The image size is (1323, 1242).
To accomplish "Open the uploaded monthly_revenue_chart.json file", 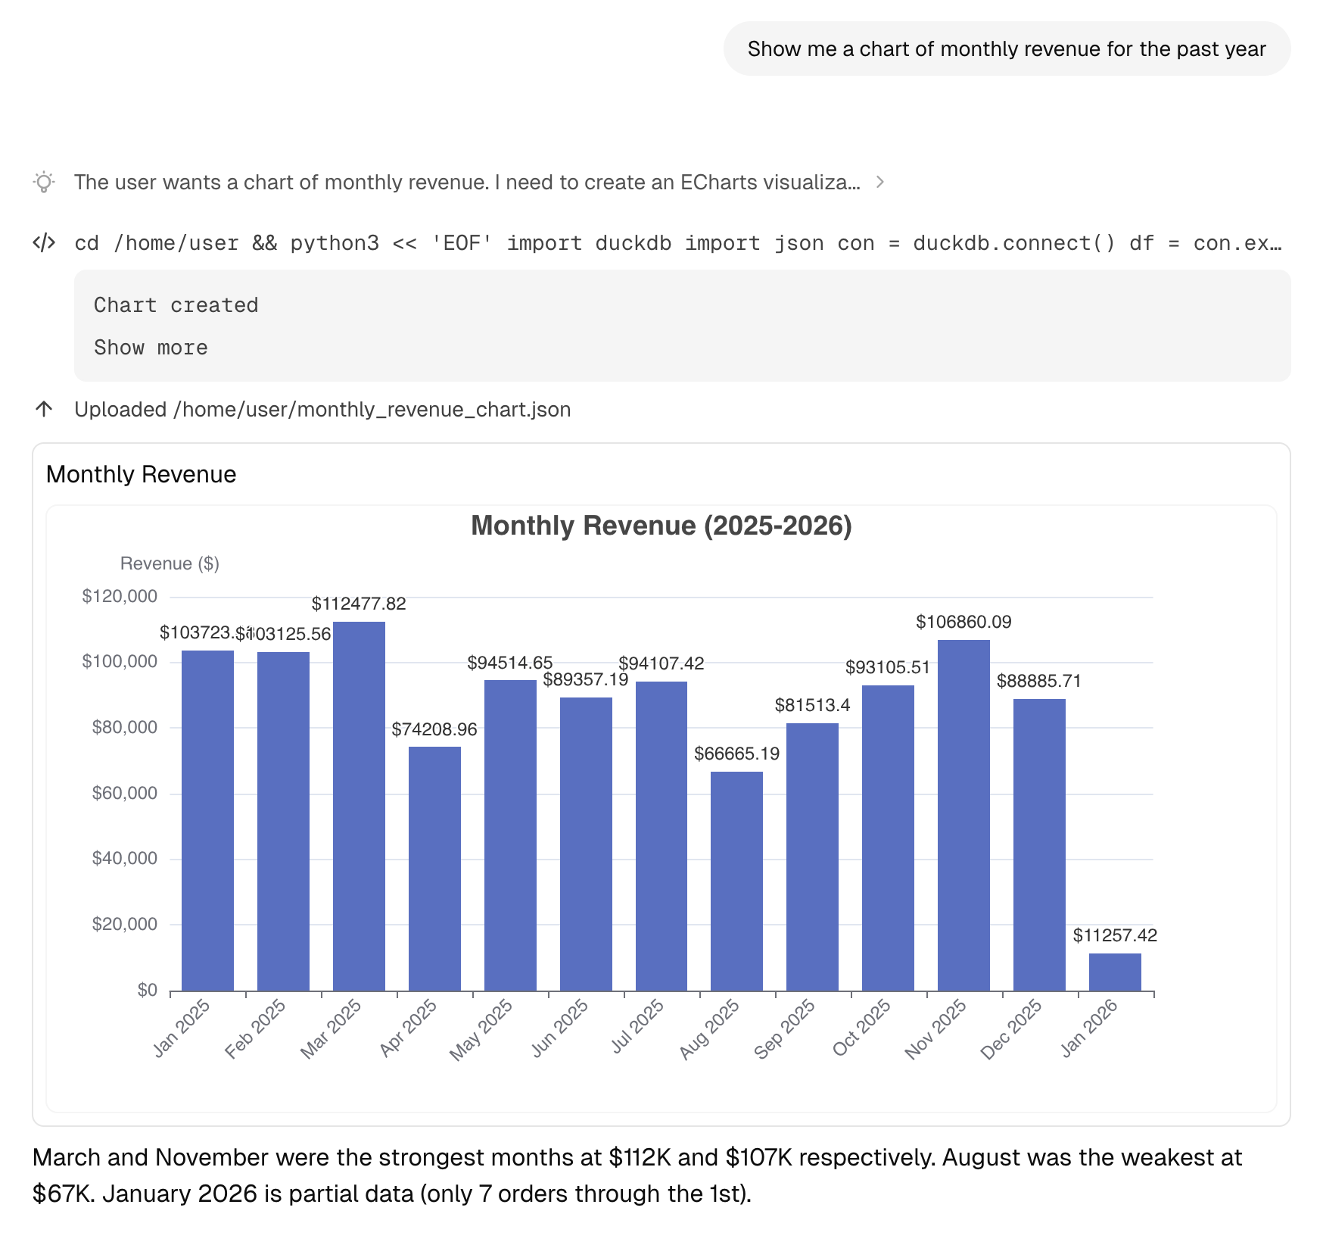I will pyautogui.click(x=323, y=408).
